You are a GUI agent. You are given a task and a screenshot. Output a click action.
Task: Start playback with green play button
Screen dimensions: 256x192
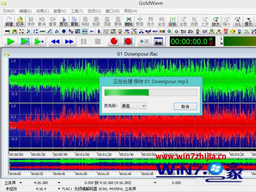pos(11,41)
